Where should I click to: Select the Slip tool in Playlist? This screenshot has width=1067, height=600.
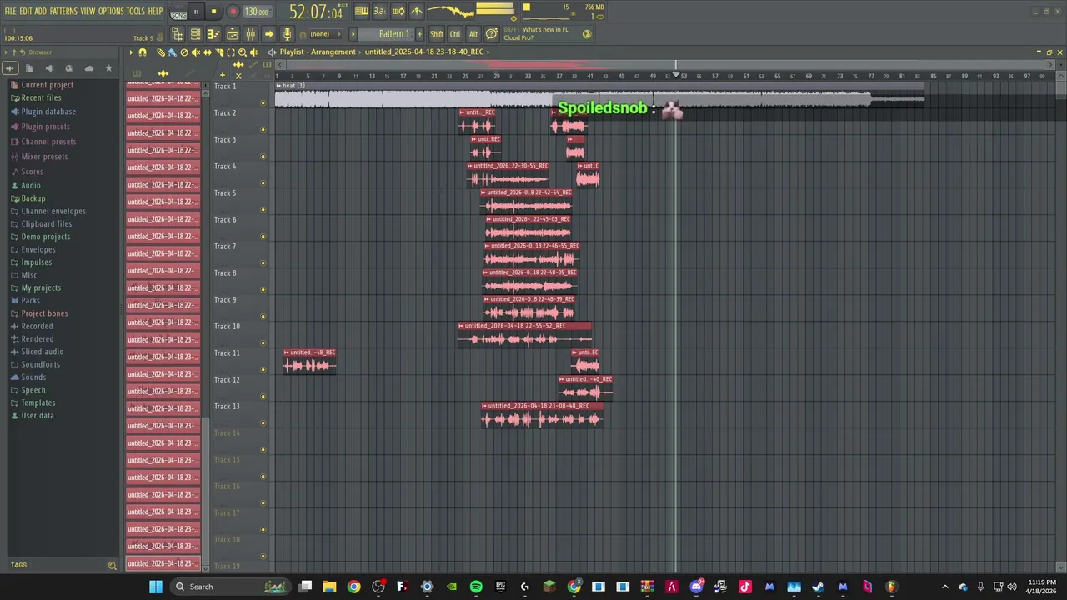click(208, 52)
